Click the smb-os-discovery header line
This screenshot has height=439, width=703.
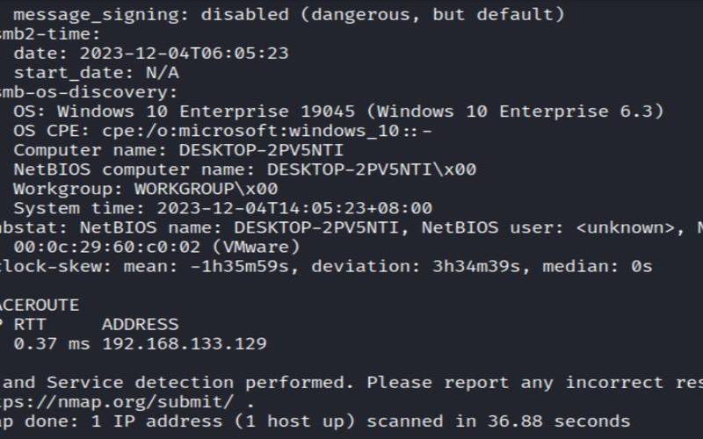pyautogui.click(x=88, y=92)
